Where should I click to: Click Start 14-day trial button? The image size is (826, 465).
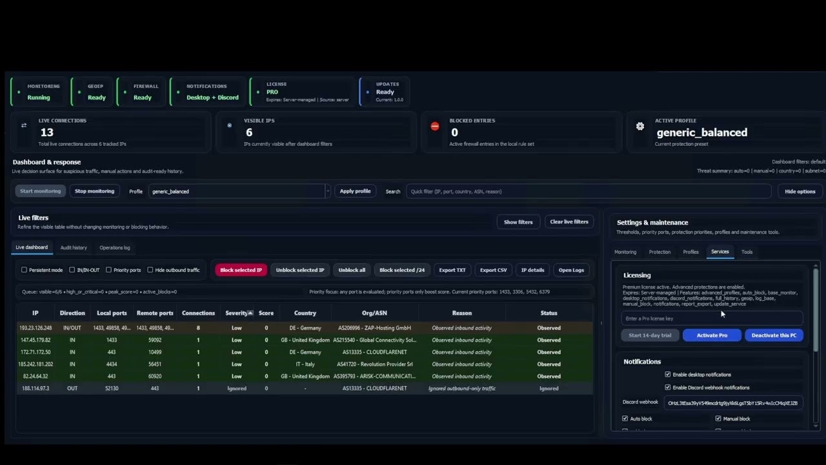[x=650, y=335]
